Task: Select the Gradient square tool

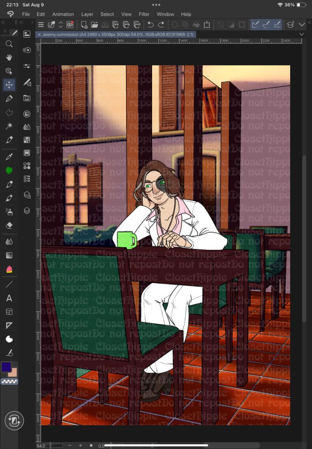Action: click(9, 255)
